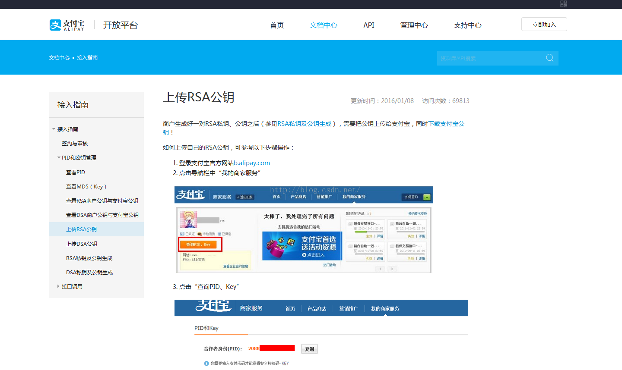Click 接入指南 in the breadcrumb
622x370 pixels.
pyautogui.click(x=87, y=58)
